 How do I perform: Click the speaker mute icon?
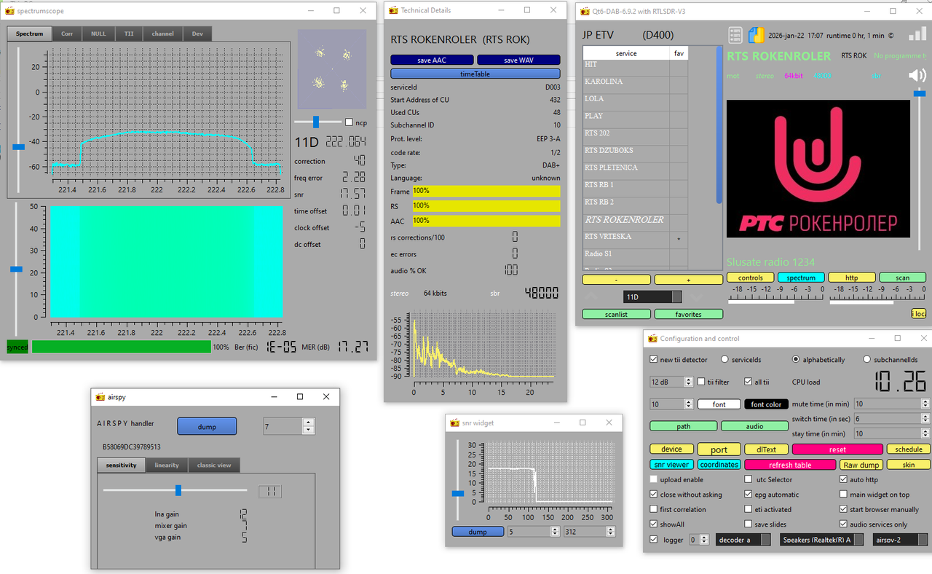917,76
